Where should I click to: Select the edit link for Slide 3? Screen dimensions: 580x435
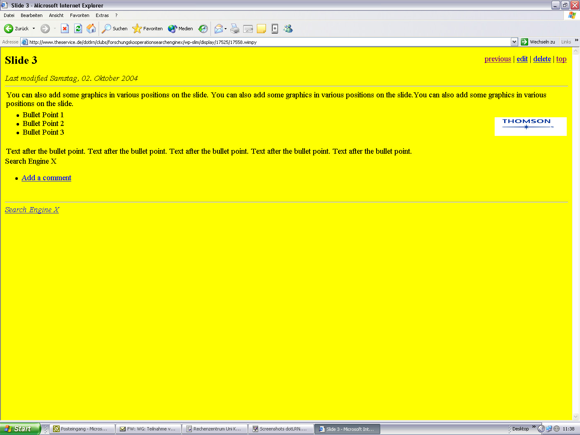[522, 59]
